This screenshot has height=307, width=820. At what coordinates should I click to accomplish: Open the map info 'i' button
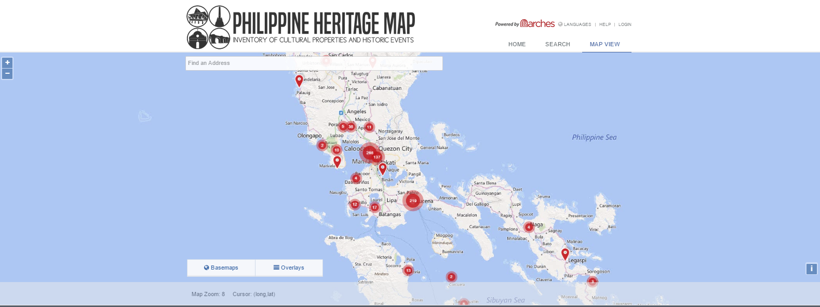[x=811, y=269]
